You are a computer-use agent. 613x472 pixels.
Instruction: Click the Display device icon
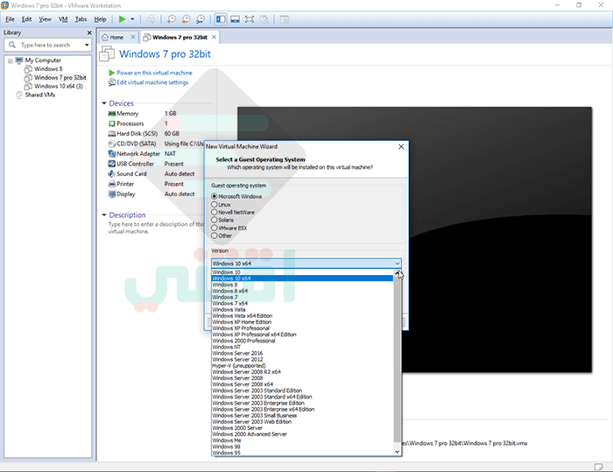tap(112, 194)
